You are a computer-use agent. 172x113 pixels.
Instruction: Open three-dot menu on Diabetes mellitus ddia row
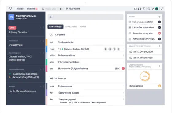click(123, 55)
